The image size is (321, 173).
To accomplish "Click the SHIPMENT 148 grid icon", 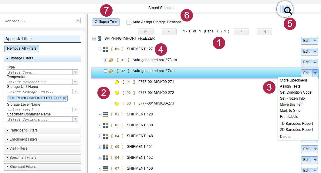I will click(x=105, y=136).
